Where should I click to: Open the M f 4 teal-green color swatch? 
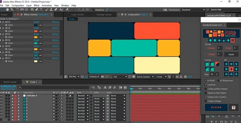[x=36, y=43]
